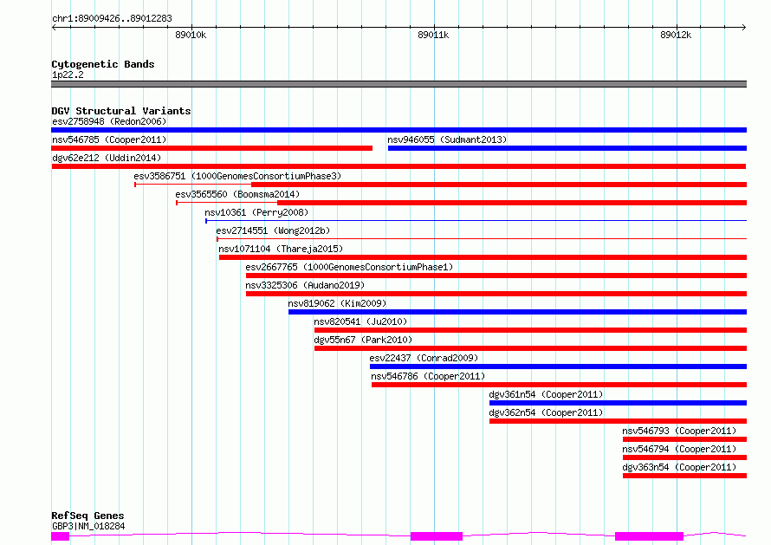
Task: Open esv2667765 (1000GenomesConsortiumPhase1) label
Action: click(349, 267)
